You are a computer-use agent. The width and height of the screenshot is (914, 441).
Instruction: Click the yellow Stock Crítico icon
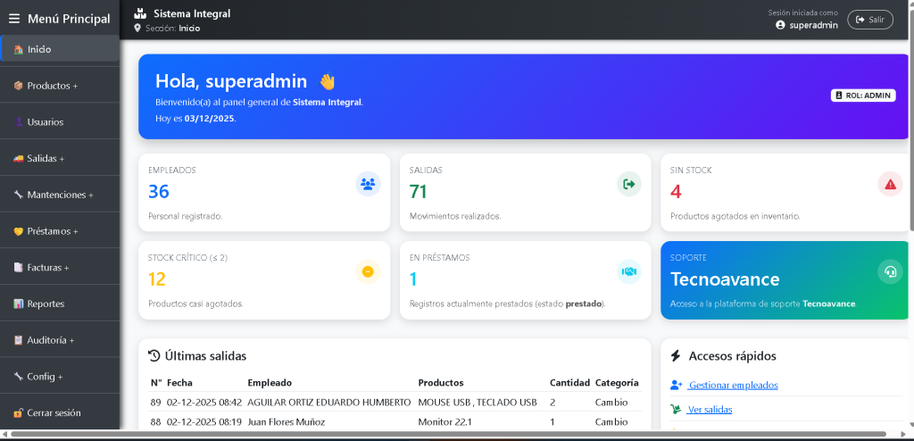click(x=368, y=271)
